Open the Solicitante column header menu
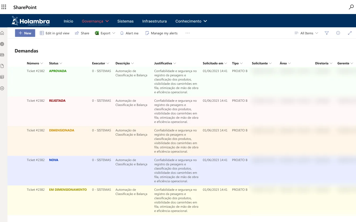The width and height of the screenshot is (356, 222). coord(262,63)
